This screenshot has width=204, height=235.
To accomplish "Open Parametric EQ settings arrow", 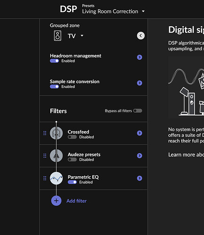I will [139, 178].
